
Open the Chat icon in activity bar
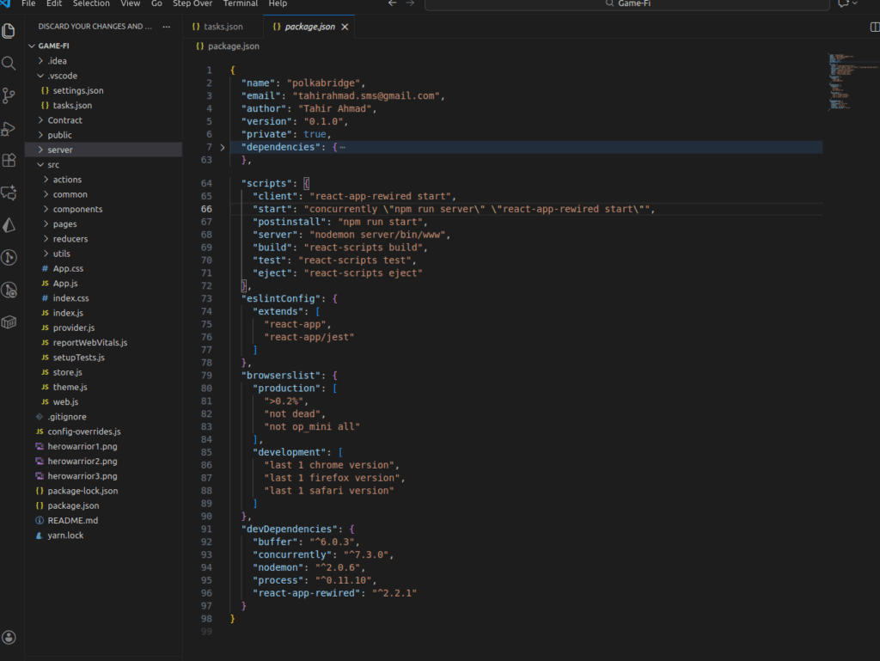(x=9, y=193)
